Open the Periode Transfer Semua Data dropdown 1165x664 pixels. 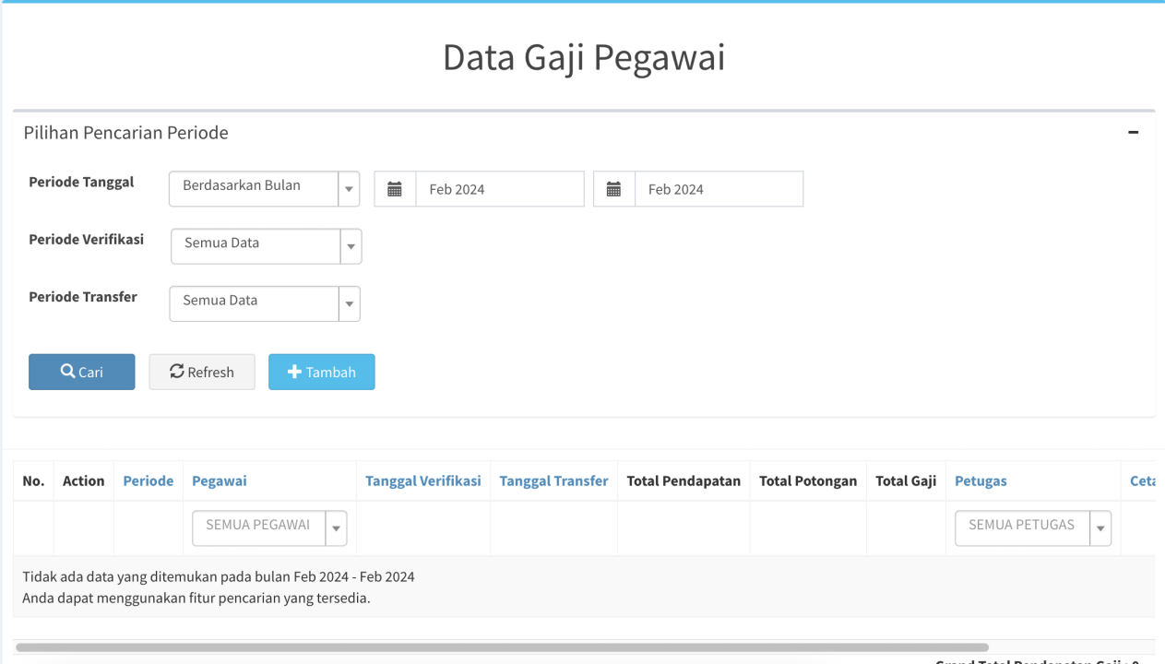(264, 303)
